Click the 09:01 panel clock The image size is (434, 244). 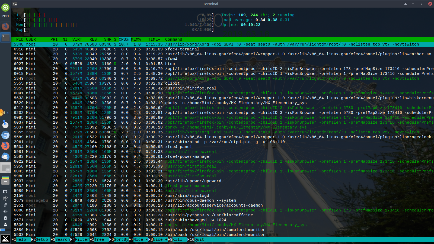pyautogui.click(x=5, y=16)
